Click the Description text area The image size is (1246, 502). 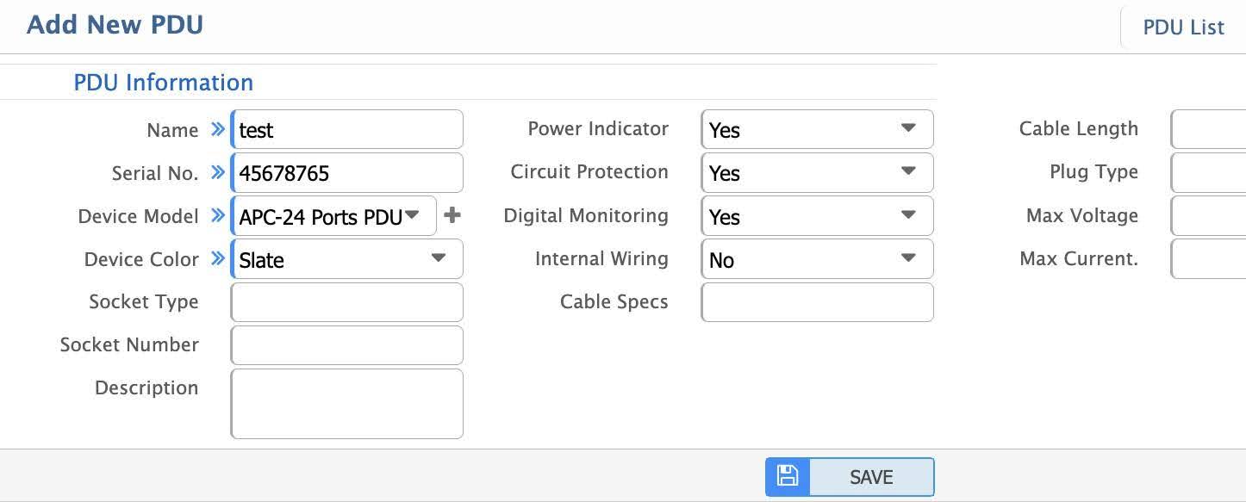click(x=346, y=404)
